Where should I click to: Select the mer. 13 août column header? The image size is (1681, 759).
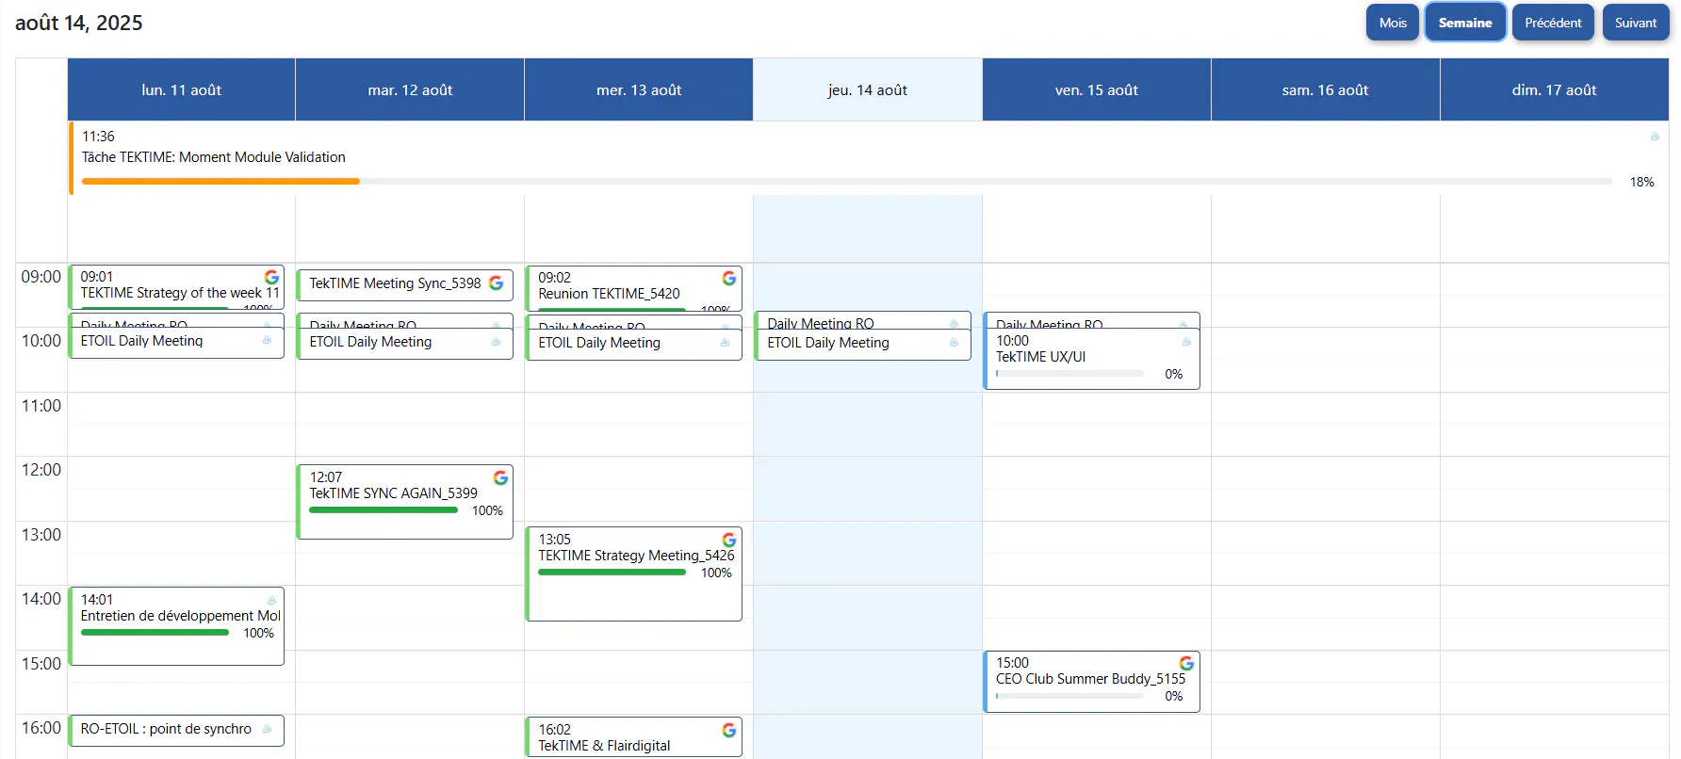click(639, 89)
